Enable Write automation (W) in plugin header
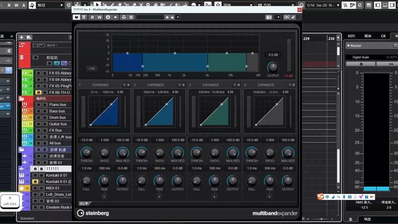Screen dimensions: 398x224 (x=99, y=17)
